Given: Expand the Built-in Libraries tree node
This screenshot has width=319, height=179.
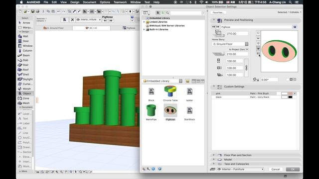Looking at the screenshot, I should pyautogui.click(x=144, y=30).
